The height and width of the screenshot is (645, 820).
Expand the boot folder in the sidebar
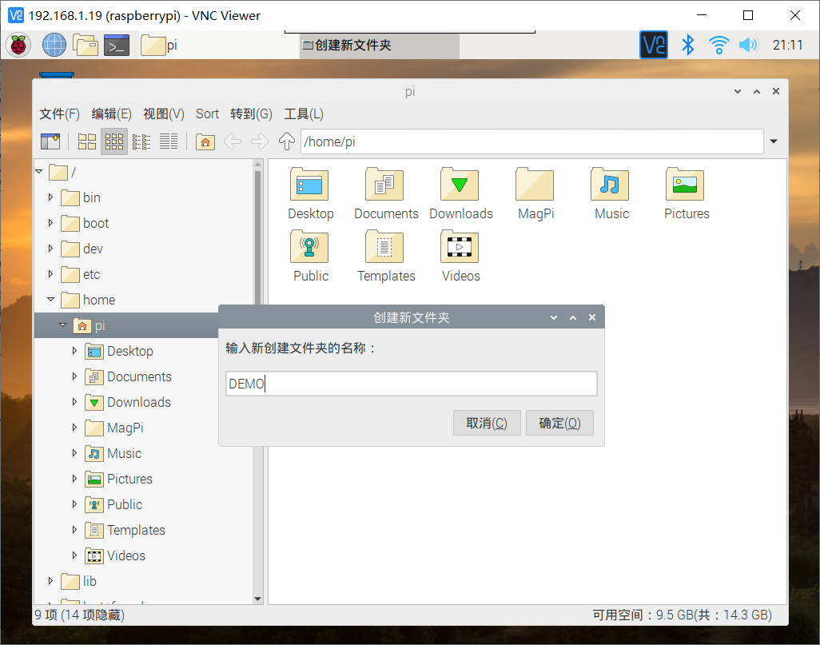point(50,223)
